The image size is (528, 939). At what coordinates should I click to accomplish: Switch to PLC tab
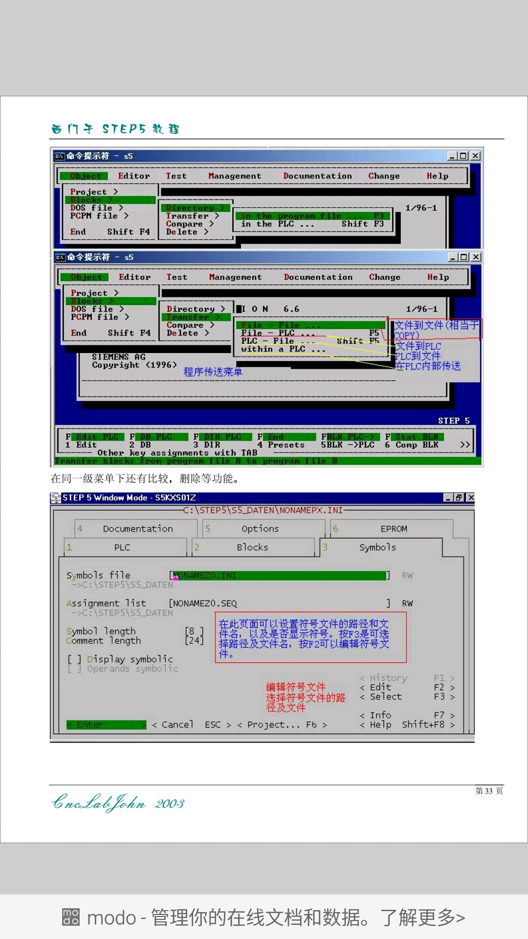126,547
